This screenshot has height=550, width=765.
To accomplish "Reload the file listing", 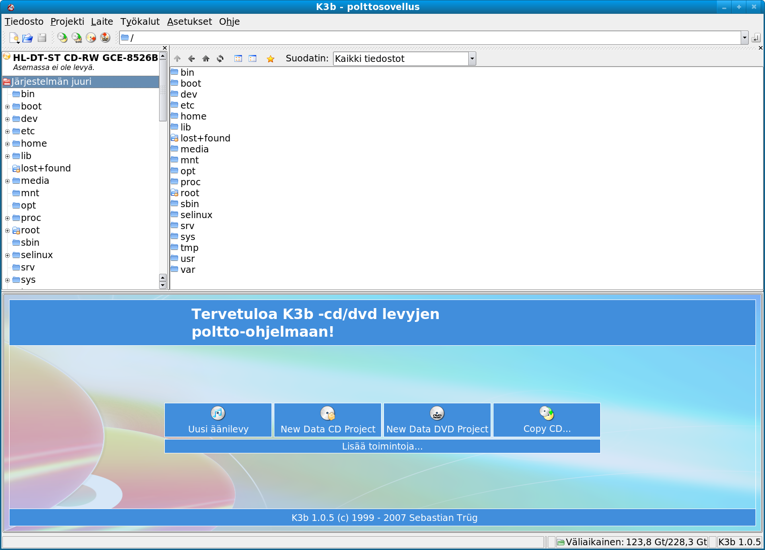I will click(x=220, y=59).
